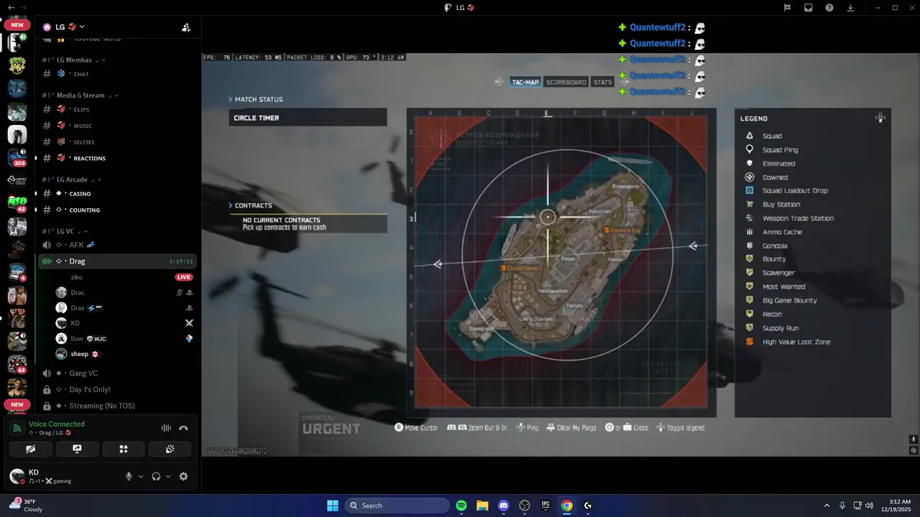Screen dimensions: 920x517
Task: Deafen using the headphones icon
Action: point(156,476)
